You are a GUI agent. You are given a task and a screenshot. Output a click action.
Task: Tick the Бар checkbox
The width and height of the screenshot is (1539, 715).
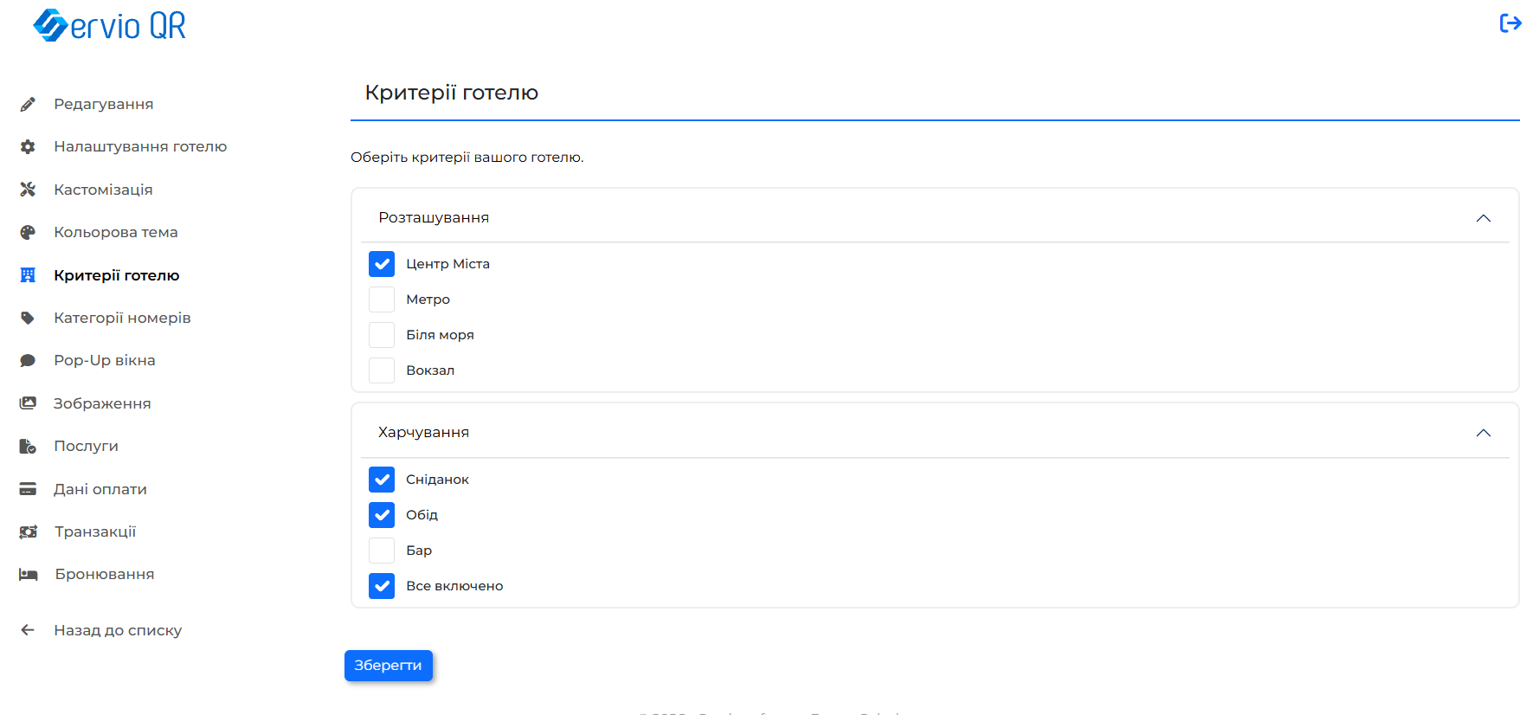(x=382, y=551)
